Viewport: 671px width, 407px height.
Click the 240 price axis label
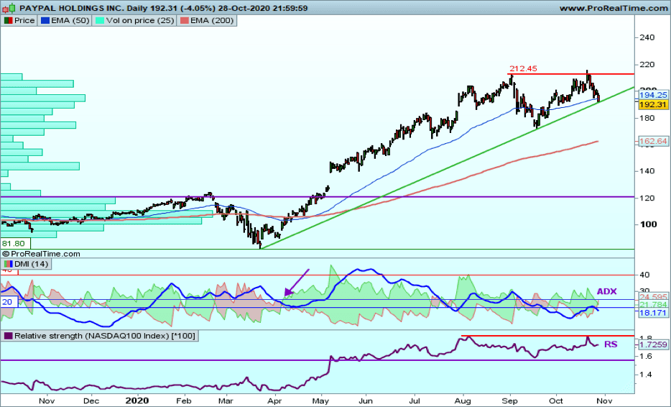point(647,37)
